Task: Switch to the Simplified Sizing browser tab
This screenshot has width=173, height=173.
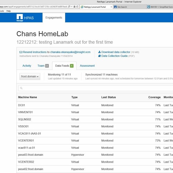Action: click(160, 7)
